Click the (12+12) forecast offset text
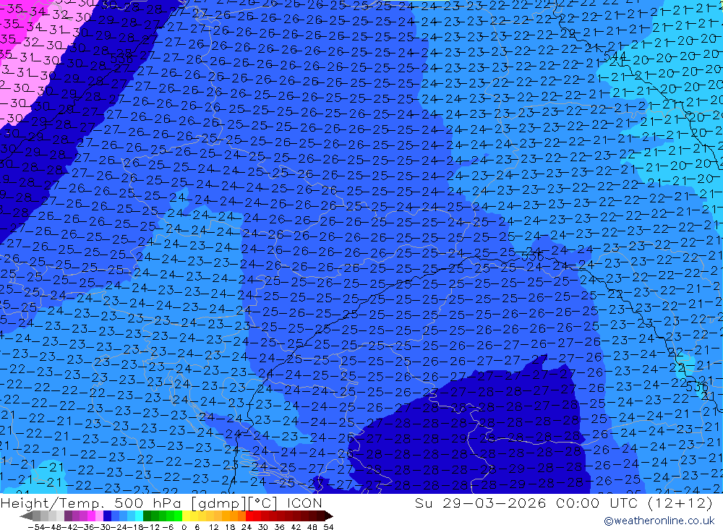The width and height of the screenshot is (723, 530). click(x=680, y=503)
